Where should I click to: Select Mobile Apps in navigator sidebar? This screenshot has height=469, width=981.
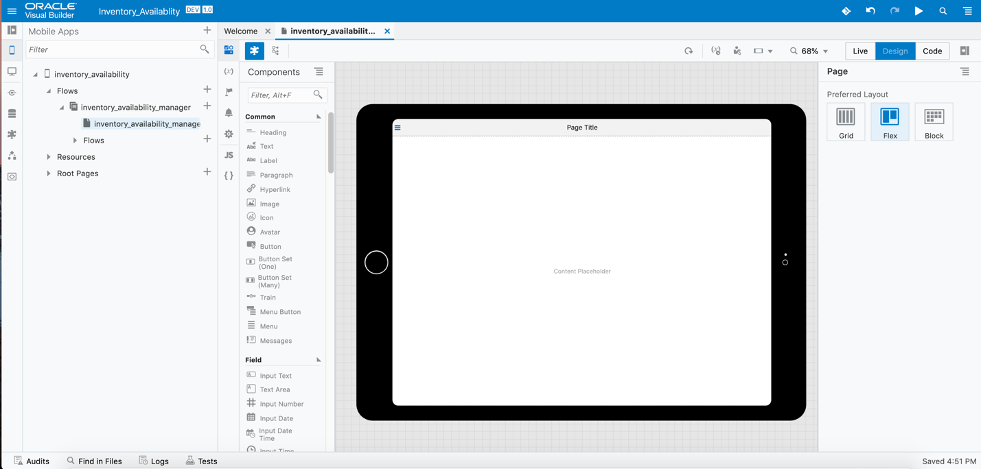coord(12,50)
